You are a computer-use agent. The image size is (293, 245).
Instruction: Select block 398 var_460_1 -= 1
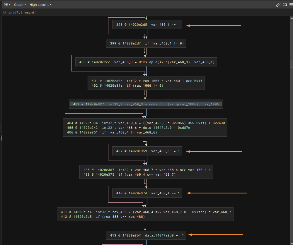click(147, 25)
